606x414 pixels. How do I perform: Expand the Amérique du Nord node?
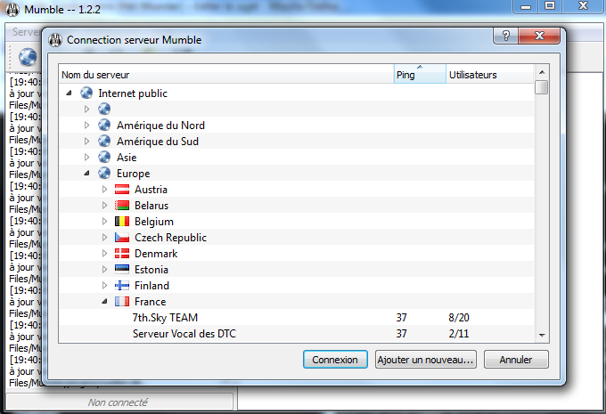pos(87,125)
